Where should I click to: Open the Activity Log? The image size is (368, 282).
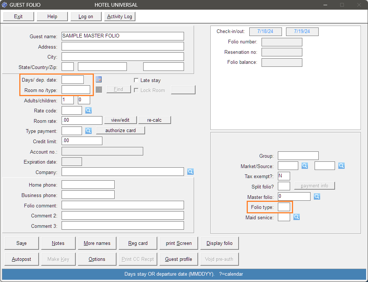120,16
